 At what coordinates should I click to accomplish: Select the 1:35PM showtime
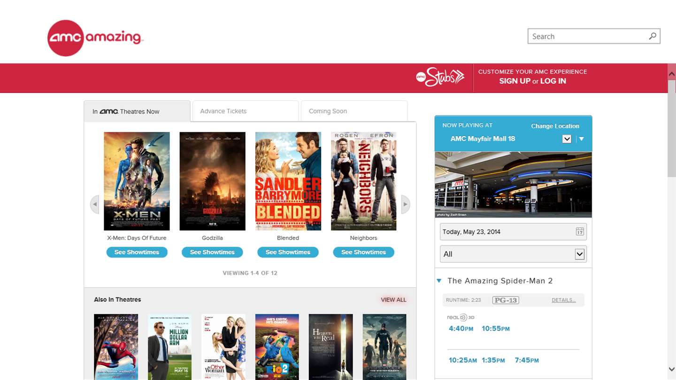pos(493,360)
